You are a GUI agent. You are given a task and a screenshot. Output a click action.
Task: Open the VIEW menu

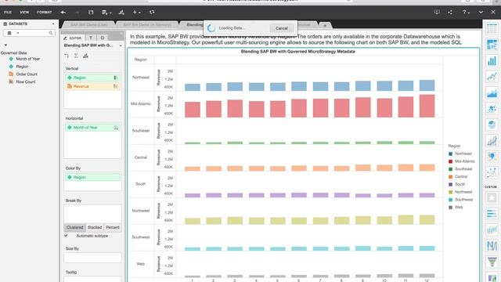coord(24,13)
